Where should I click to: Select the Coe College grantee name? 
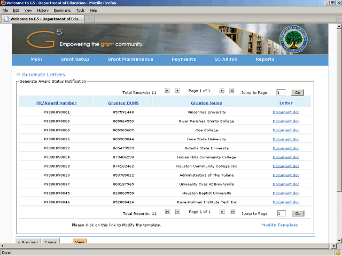pos(207,130)
